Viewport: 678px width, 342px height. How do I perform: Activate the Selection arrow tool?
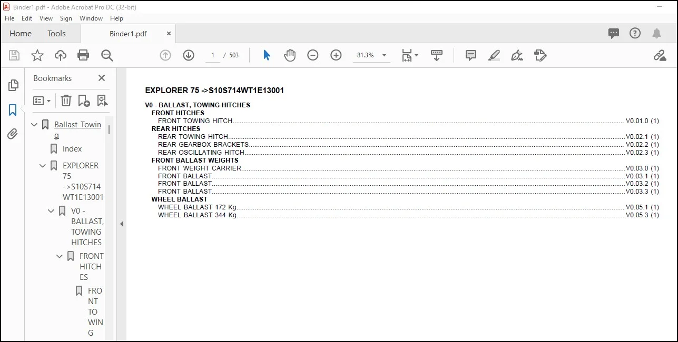point(267,55)
